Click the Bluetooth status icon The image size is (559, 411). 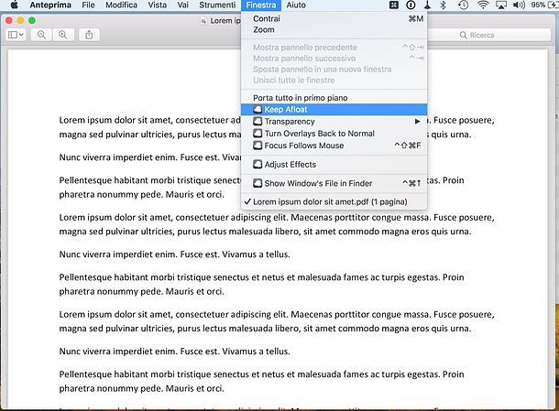tap(444, 5)
